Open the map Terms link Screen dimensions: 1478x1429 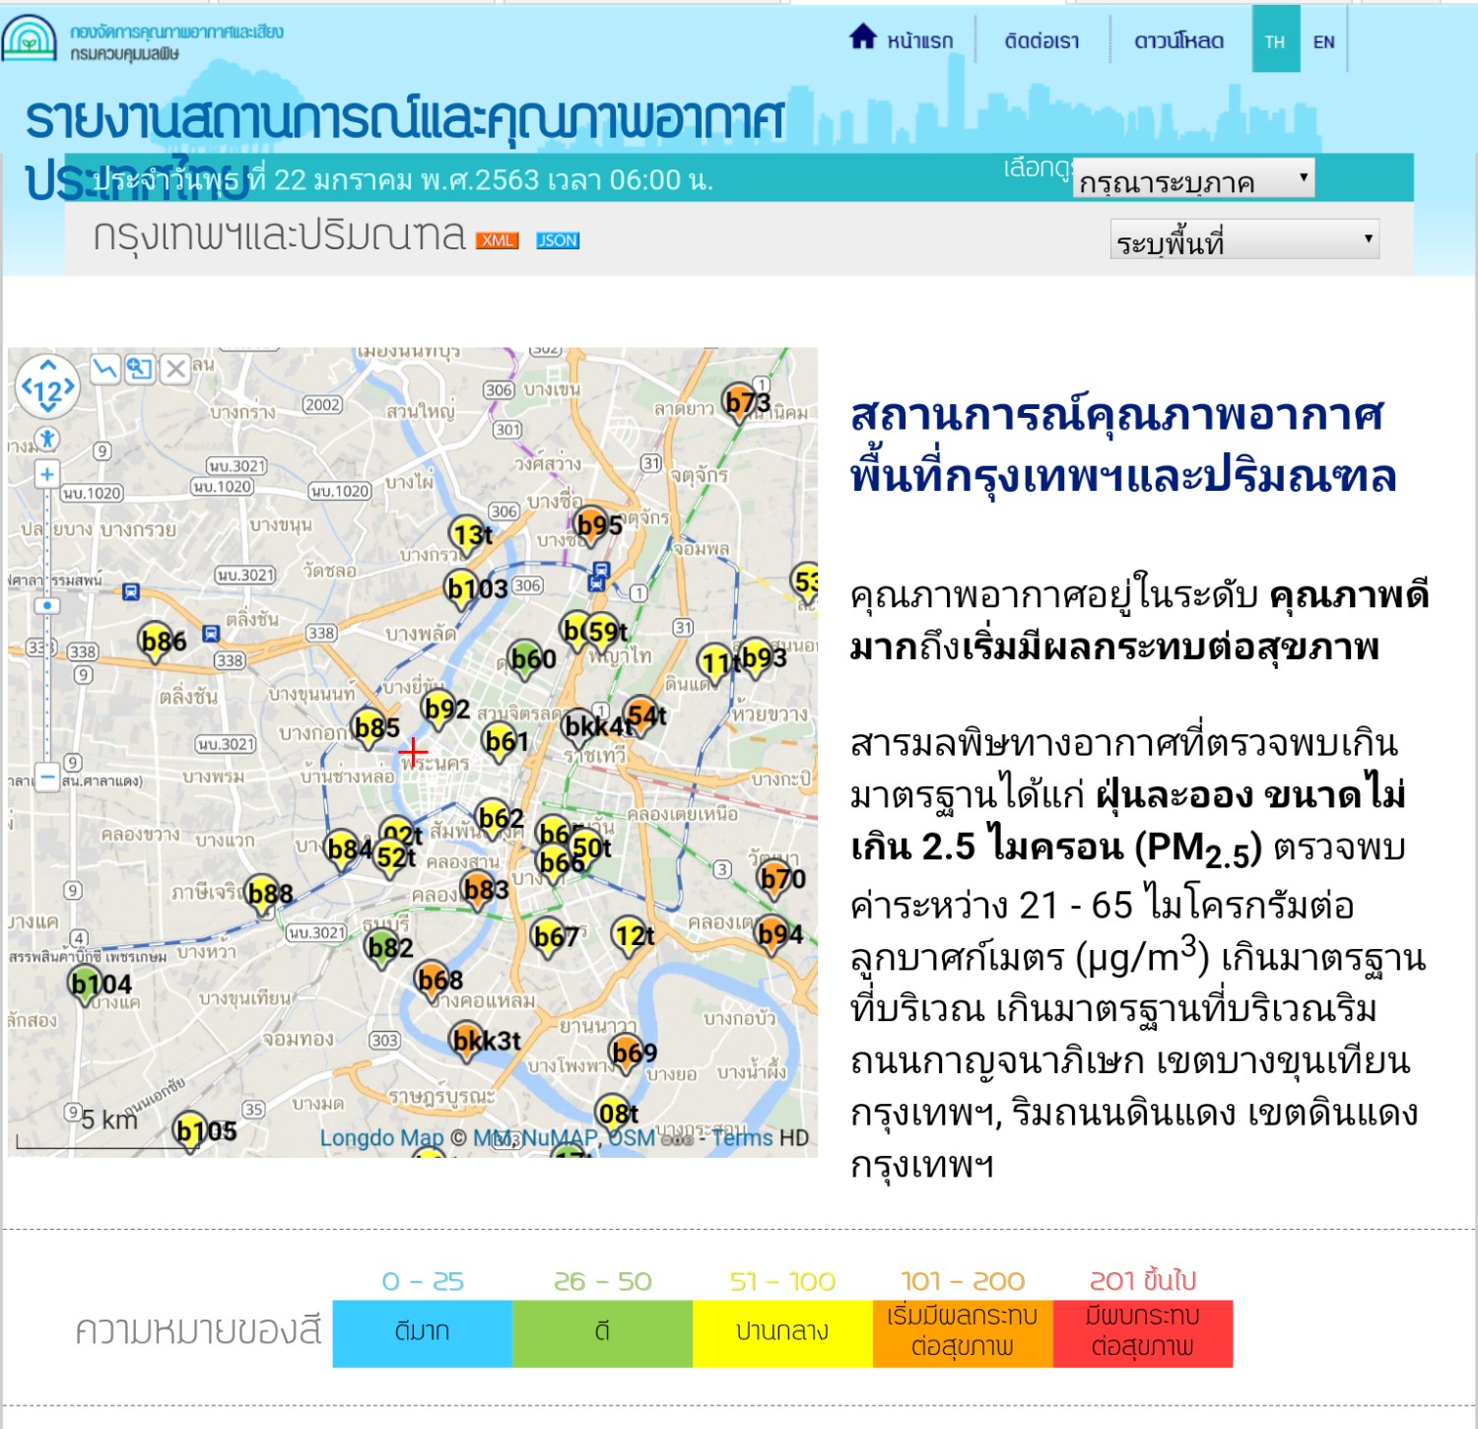[741, 1138]
